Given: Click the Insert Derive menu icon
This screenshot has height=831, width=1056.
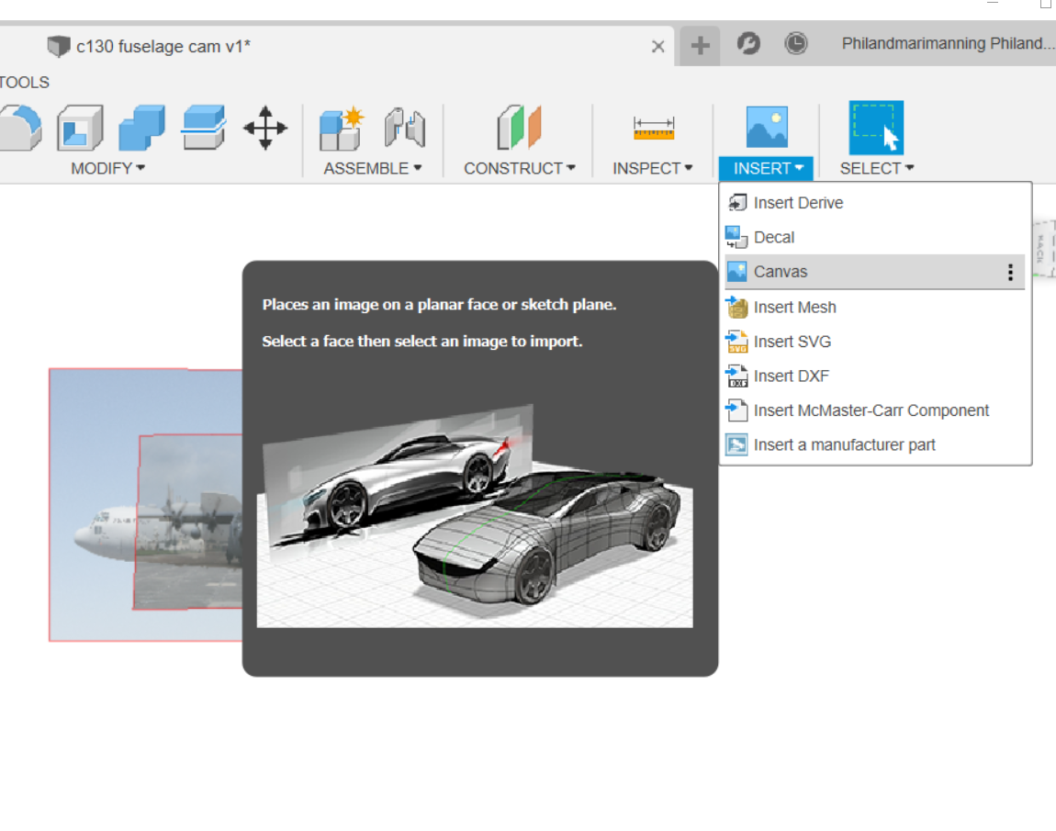Looking at the screenshot, I should pos(736,203).
